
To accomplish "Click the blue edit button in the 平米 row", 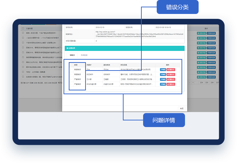I will (163, 69).
